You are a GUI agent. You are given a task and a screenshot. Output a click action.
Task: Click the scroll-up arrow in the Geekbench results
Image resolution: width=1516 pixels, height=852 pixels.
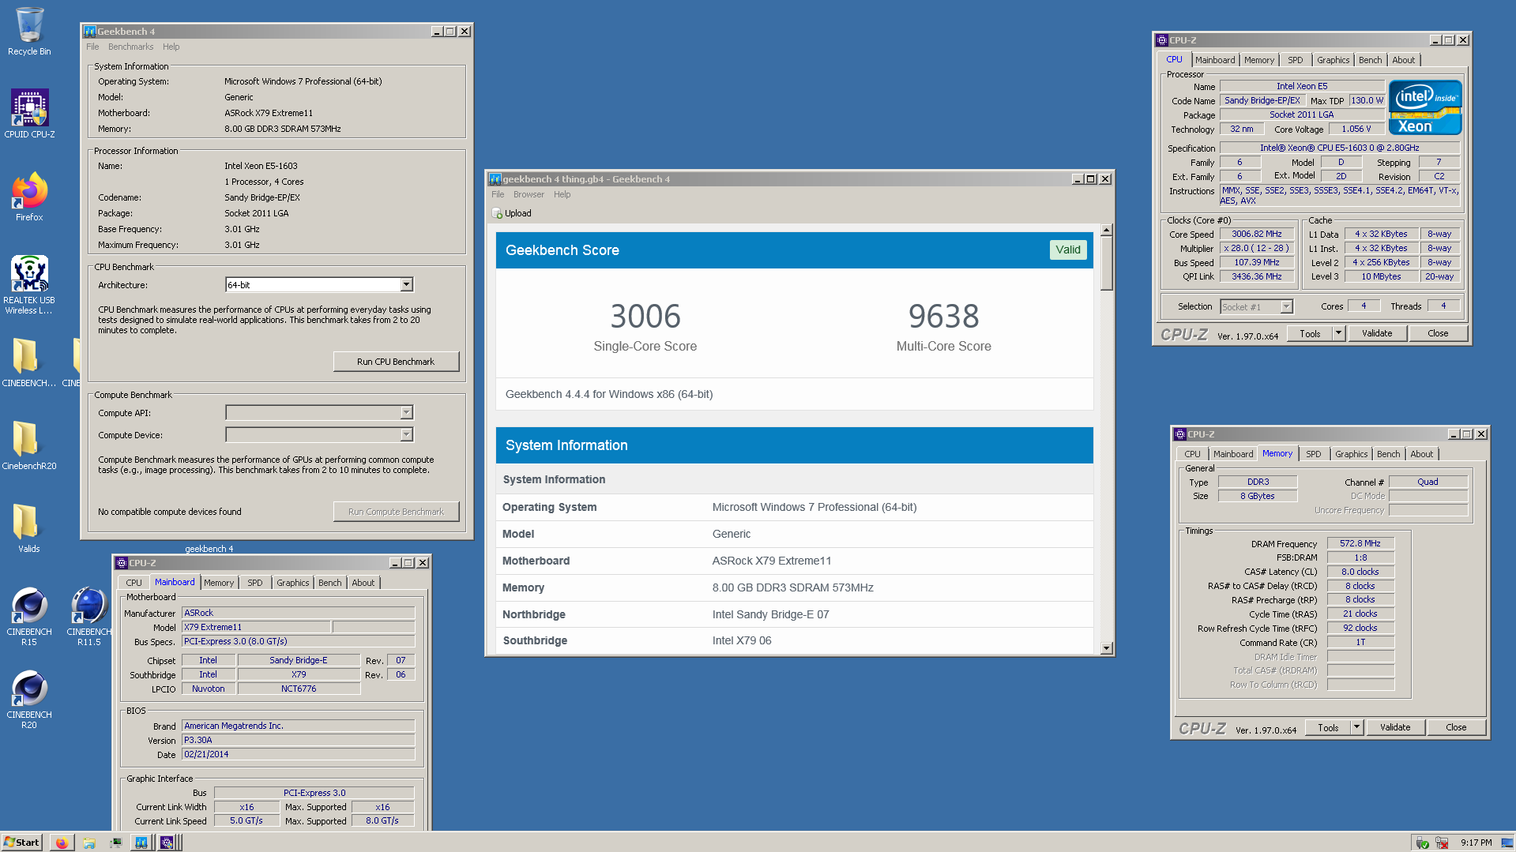coord(1106,230)
